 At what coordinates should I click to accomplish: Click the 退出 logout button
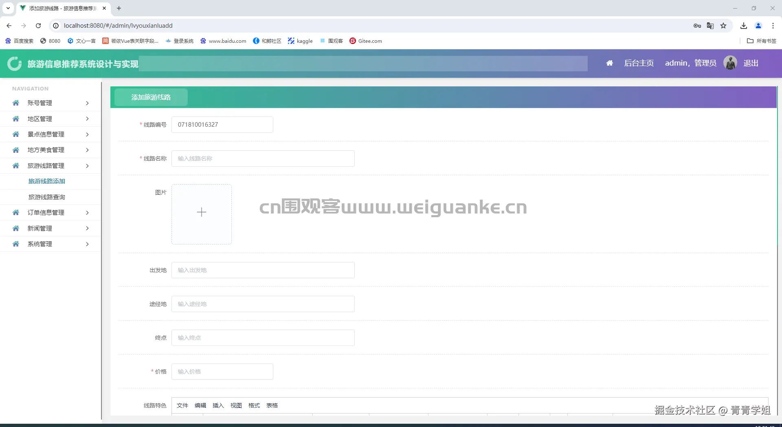[x=751, y=63]
